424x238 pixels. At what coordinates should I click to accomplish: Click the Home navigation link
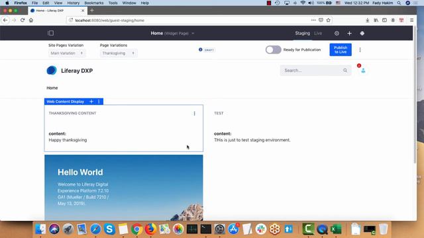click(52, 88)
